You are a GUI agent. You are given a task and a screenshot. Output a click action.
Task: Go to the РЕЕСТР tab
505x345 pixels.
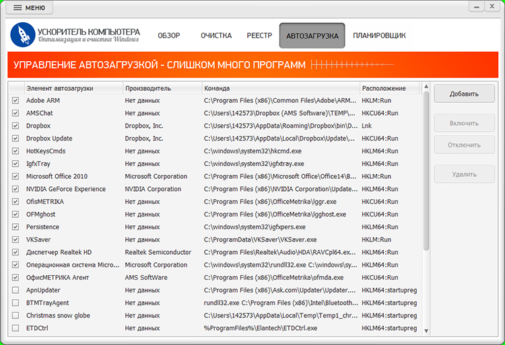[x=259, y=36]
